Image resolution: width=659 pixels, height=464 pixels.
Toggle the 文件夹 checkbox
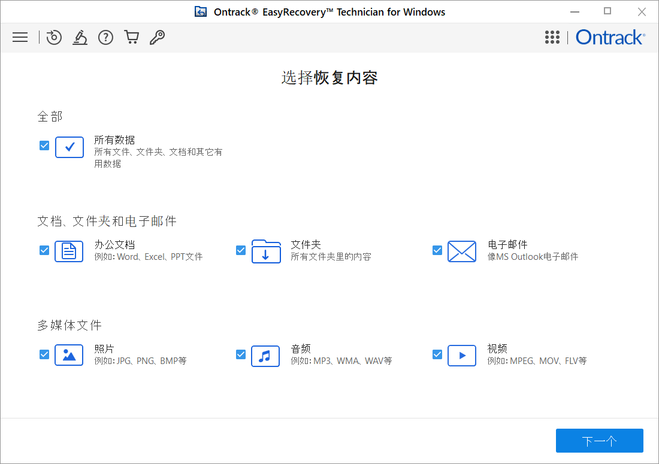pyautogui.click(x=241, y=250)
